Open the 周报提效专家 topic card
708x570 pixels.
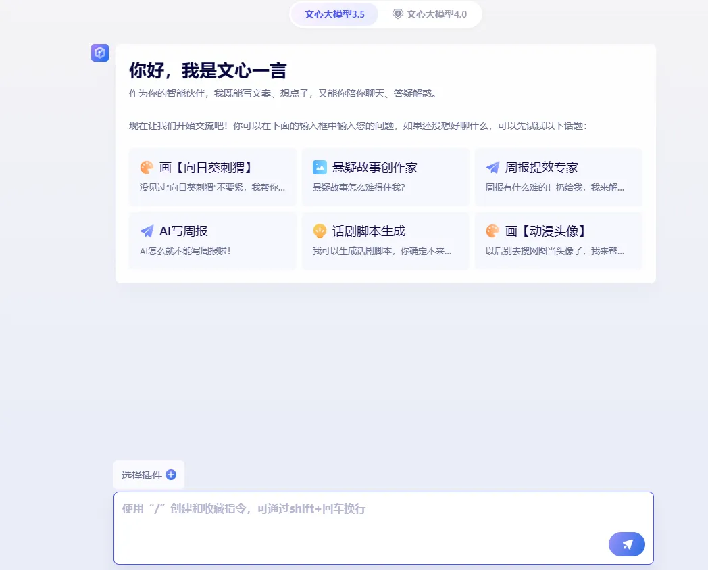(x=558, y=177)
